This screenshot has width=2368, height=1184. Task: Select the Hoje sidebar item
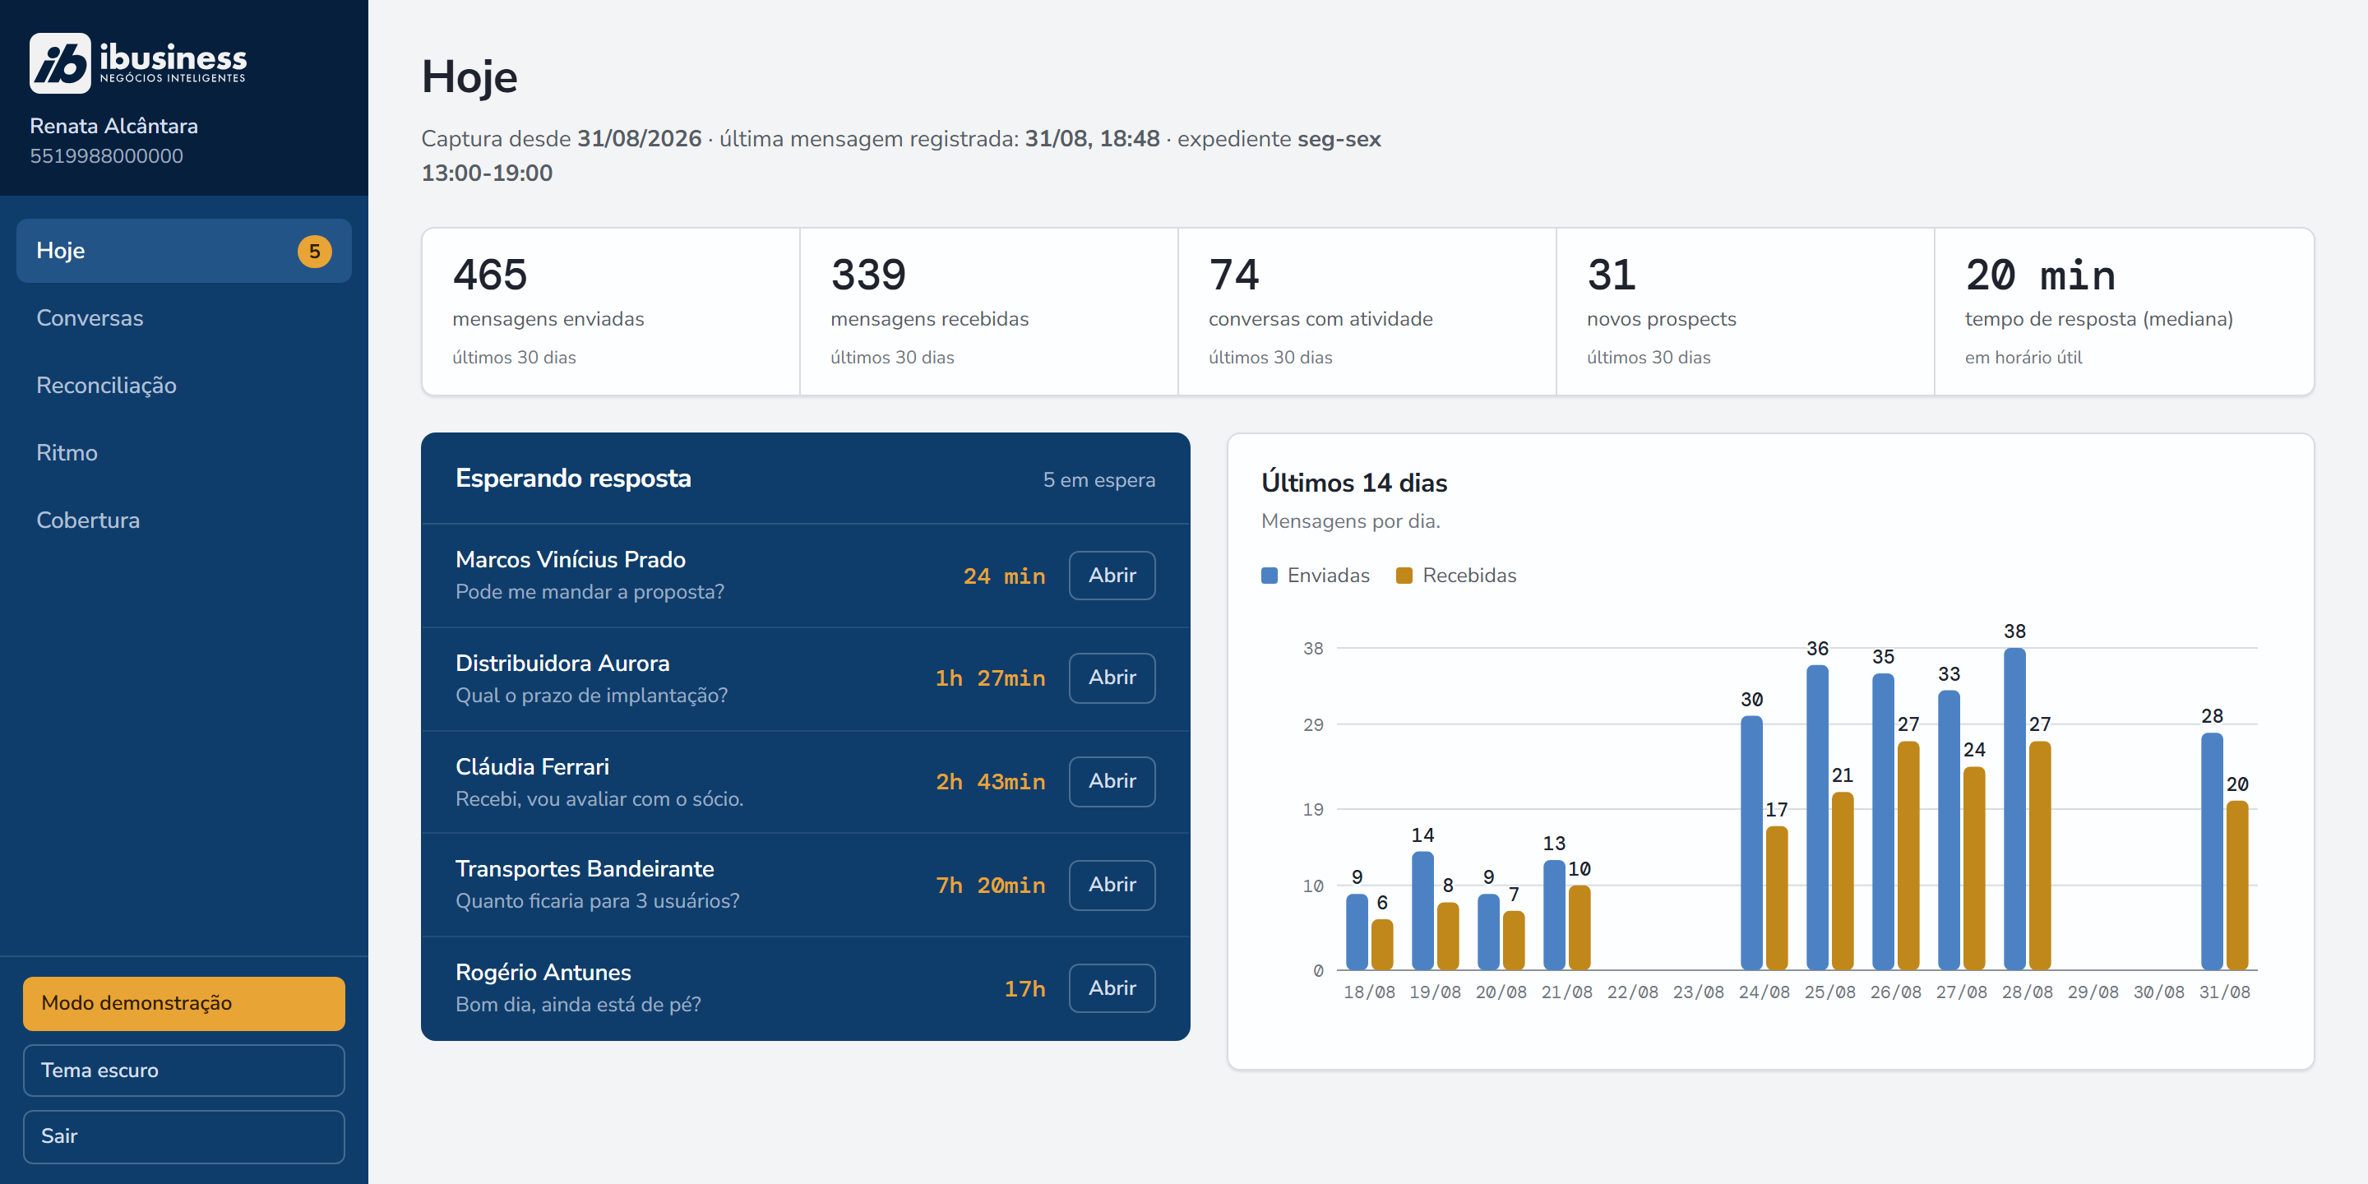coord(184,251)
